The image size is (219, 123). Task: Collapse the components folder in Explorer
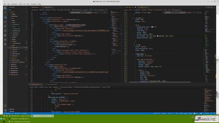(x=15, y=25)
